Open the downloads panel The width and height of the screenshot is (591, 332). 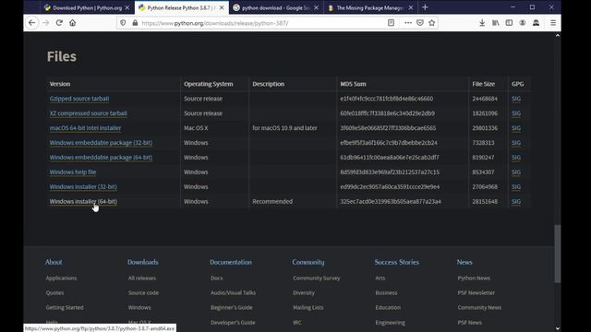coord(482,23)
